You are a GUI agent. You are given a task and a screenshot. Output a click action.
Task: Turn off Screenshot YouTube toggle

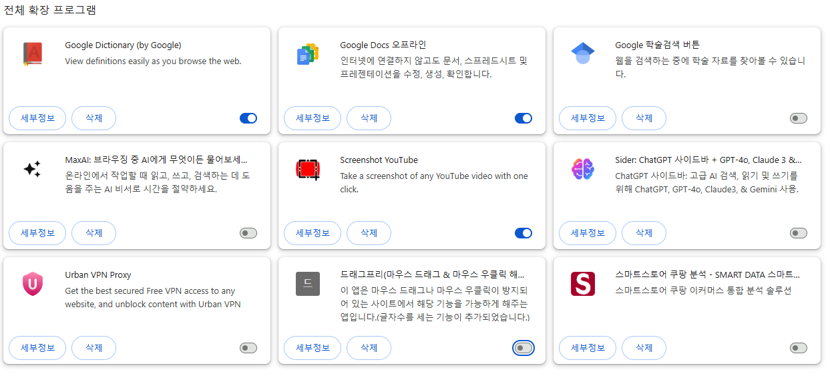[524, 233]
